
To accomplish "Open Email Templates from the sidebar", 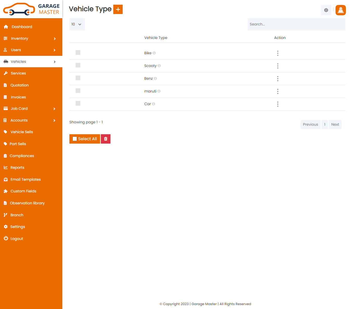I will pyautogui.click(x=25, y=179).
